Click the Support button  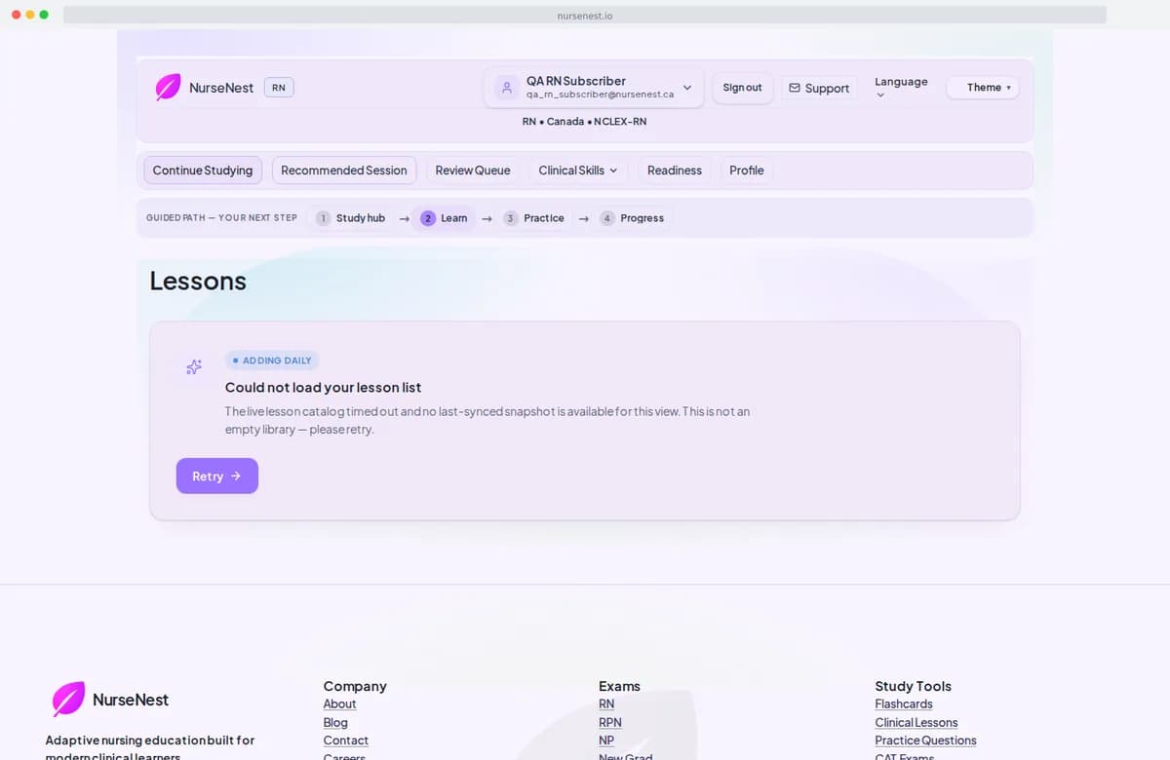point(819,88)
